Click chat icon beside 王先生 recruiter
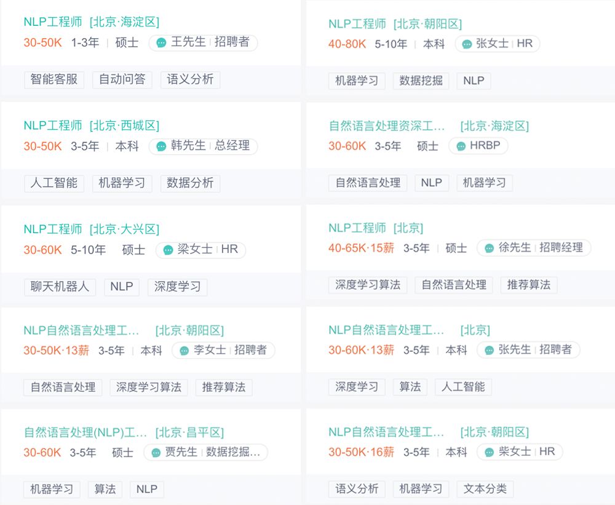 coord(161,43)
